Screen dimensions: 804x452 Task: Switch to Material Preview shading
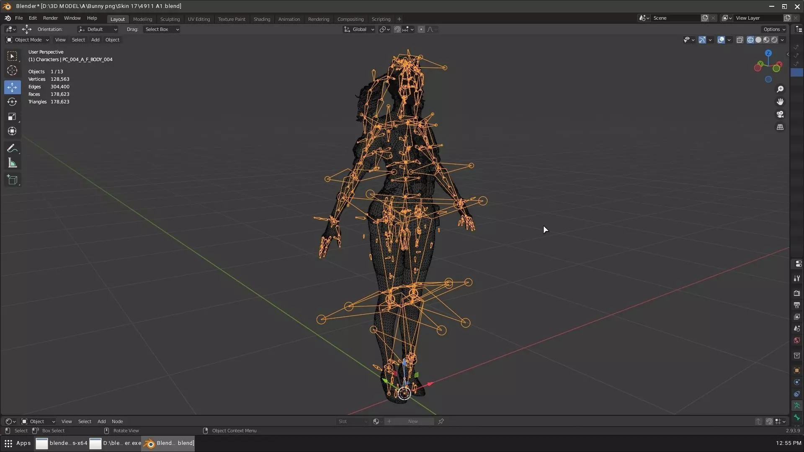(x=766, y=40)
